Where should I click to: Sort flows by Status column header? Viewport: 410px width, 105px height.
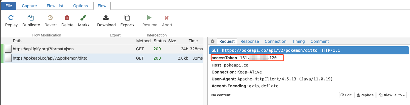160,41
